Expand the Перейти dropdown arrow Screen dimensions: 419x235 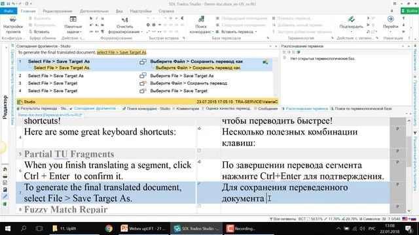click(390, 32)
